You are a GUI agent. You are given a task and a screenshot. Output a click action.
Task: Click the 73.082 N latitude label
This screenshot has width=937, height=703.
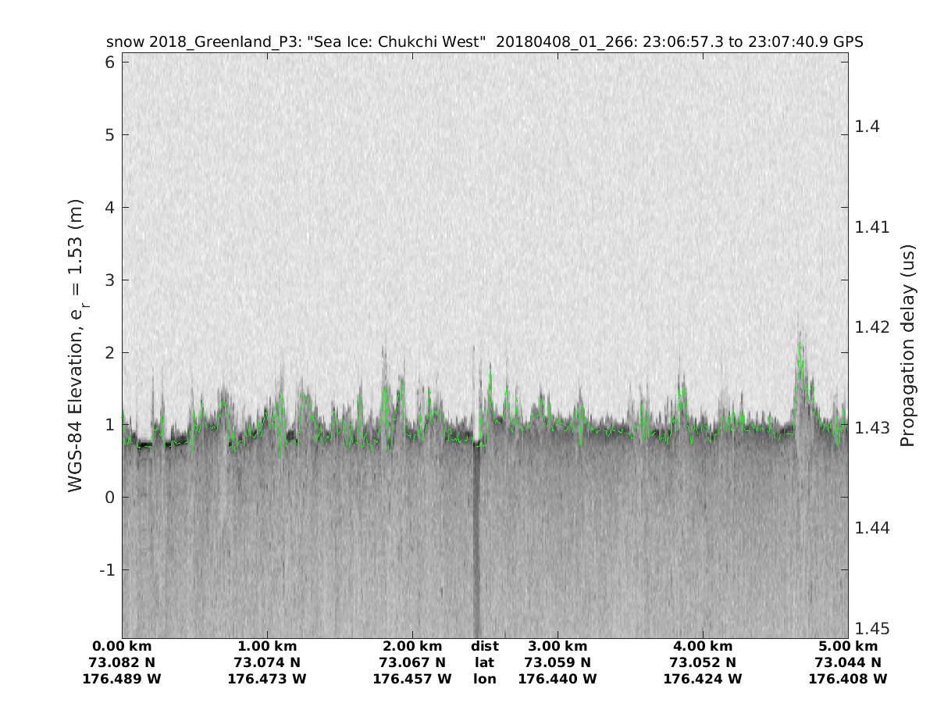pyautogui.click(x=122, y=663)
